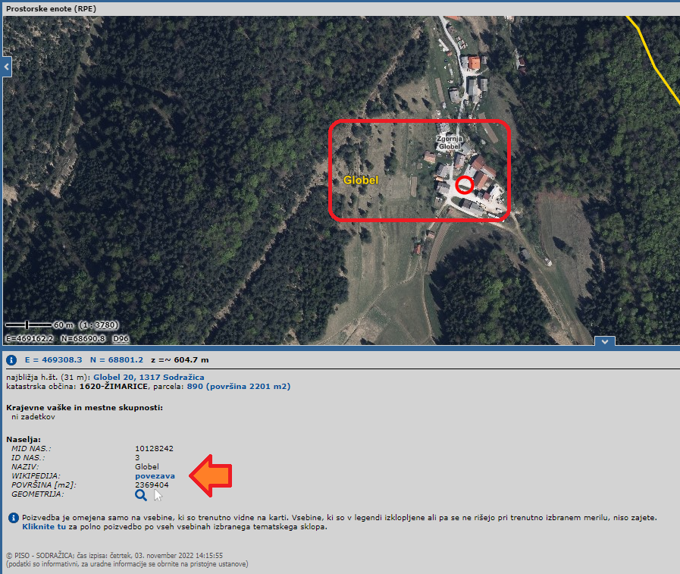680x574 pixels.
Task: Click the E = 469308.3 coordinate link
Action: 53,360
